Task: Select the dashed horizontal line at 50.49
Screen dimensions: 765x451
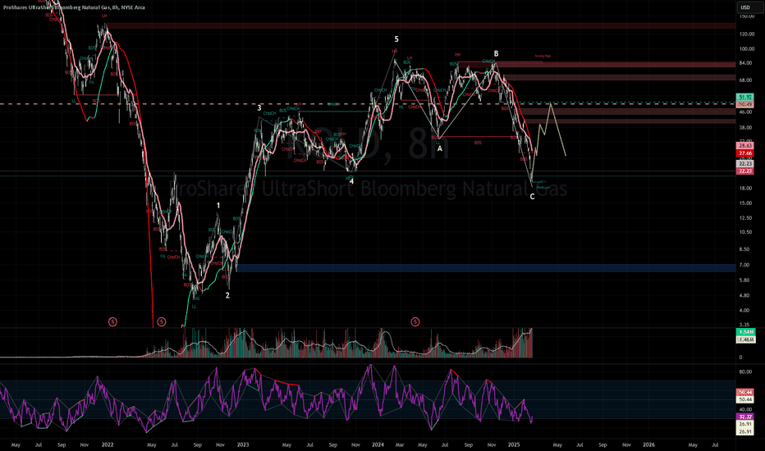Action: coord(368,104)
